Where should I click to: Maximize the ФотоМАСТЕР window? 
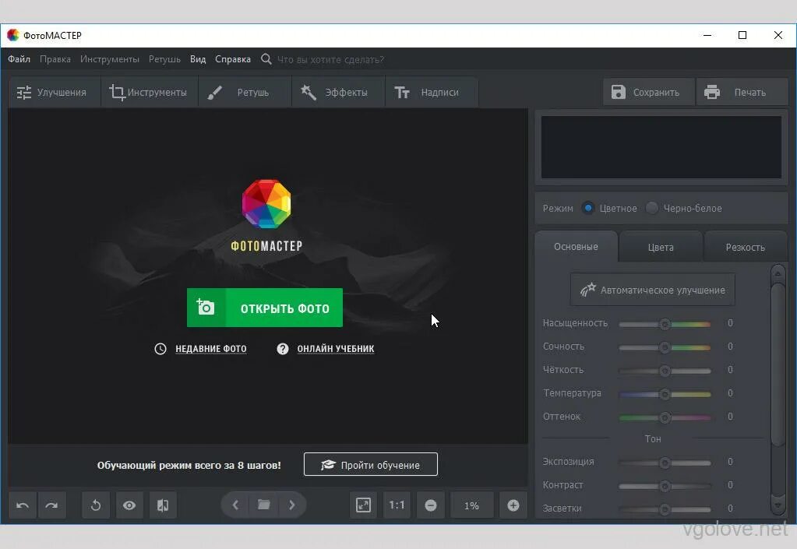(x=742, y=35)
